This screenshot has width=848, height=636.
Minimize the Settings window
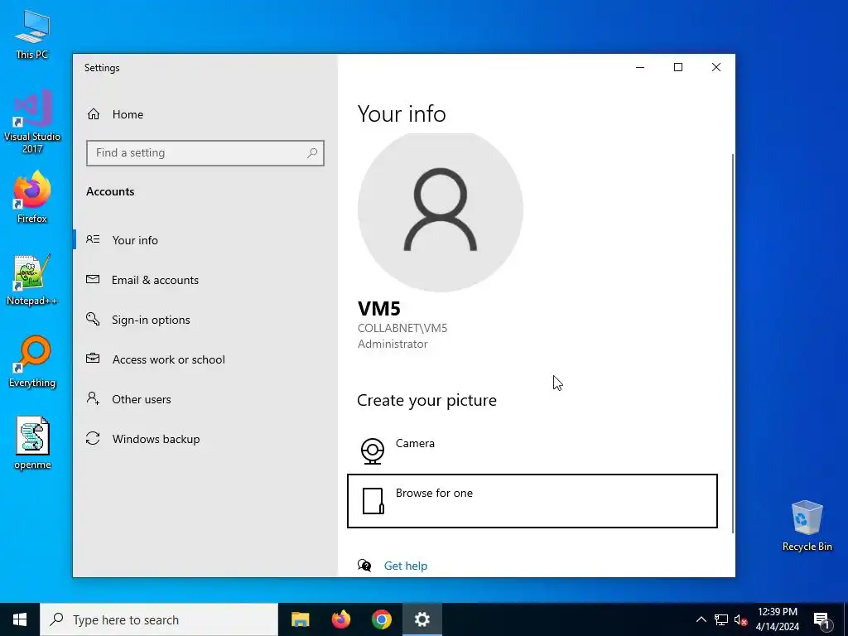pos(640,67)
